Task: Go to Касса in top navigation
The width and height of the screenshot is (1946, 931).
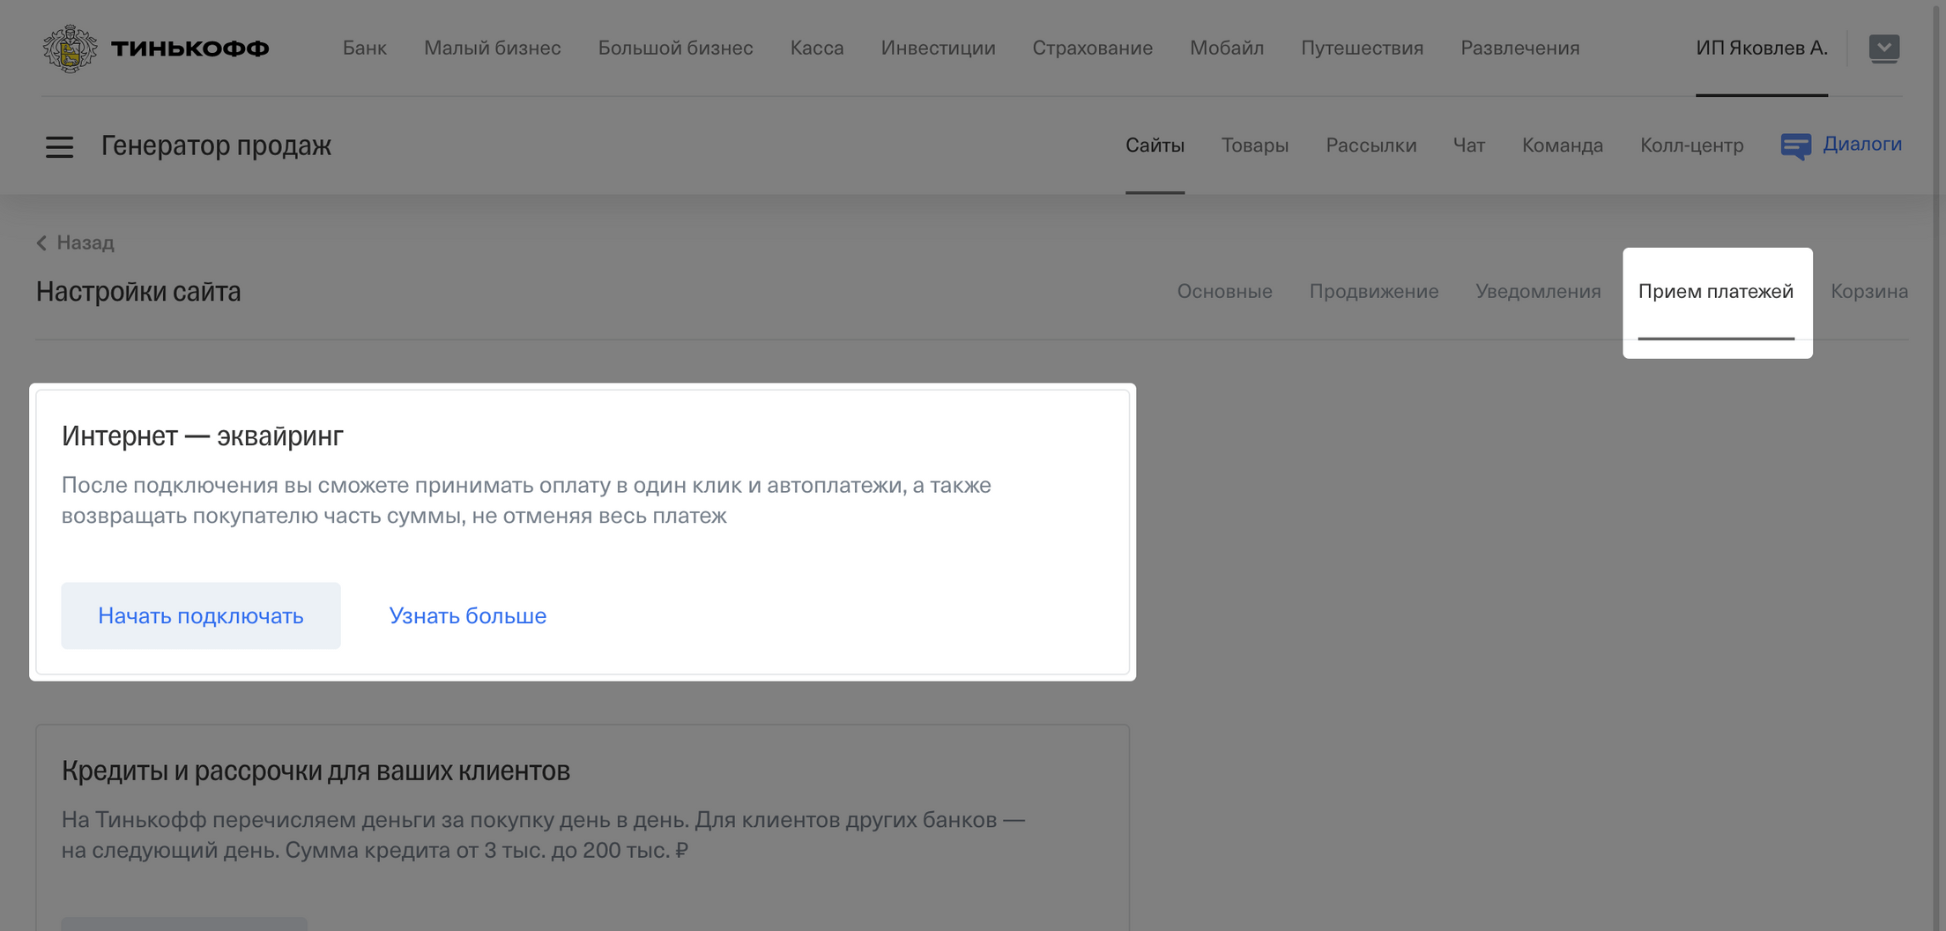Action: tap(817, 48)
